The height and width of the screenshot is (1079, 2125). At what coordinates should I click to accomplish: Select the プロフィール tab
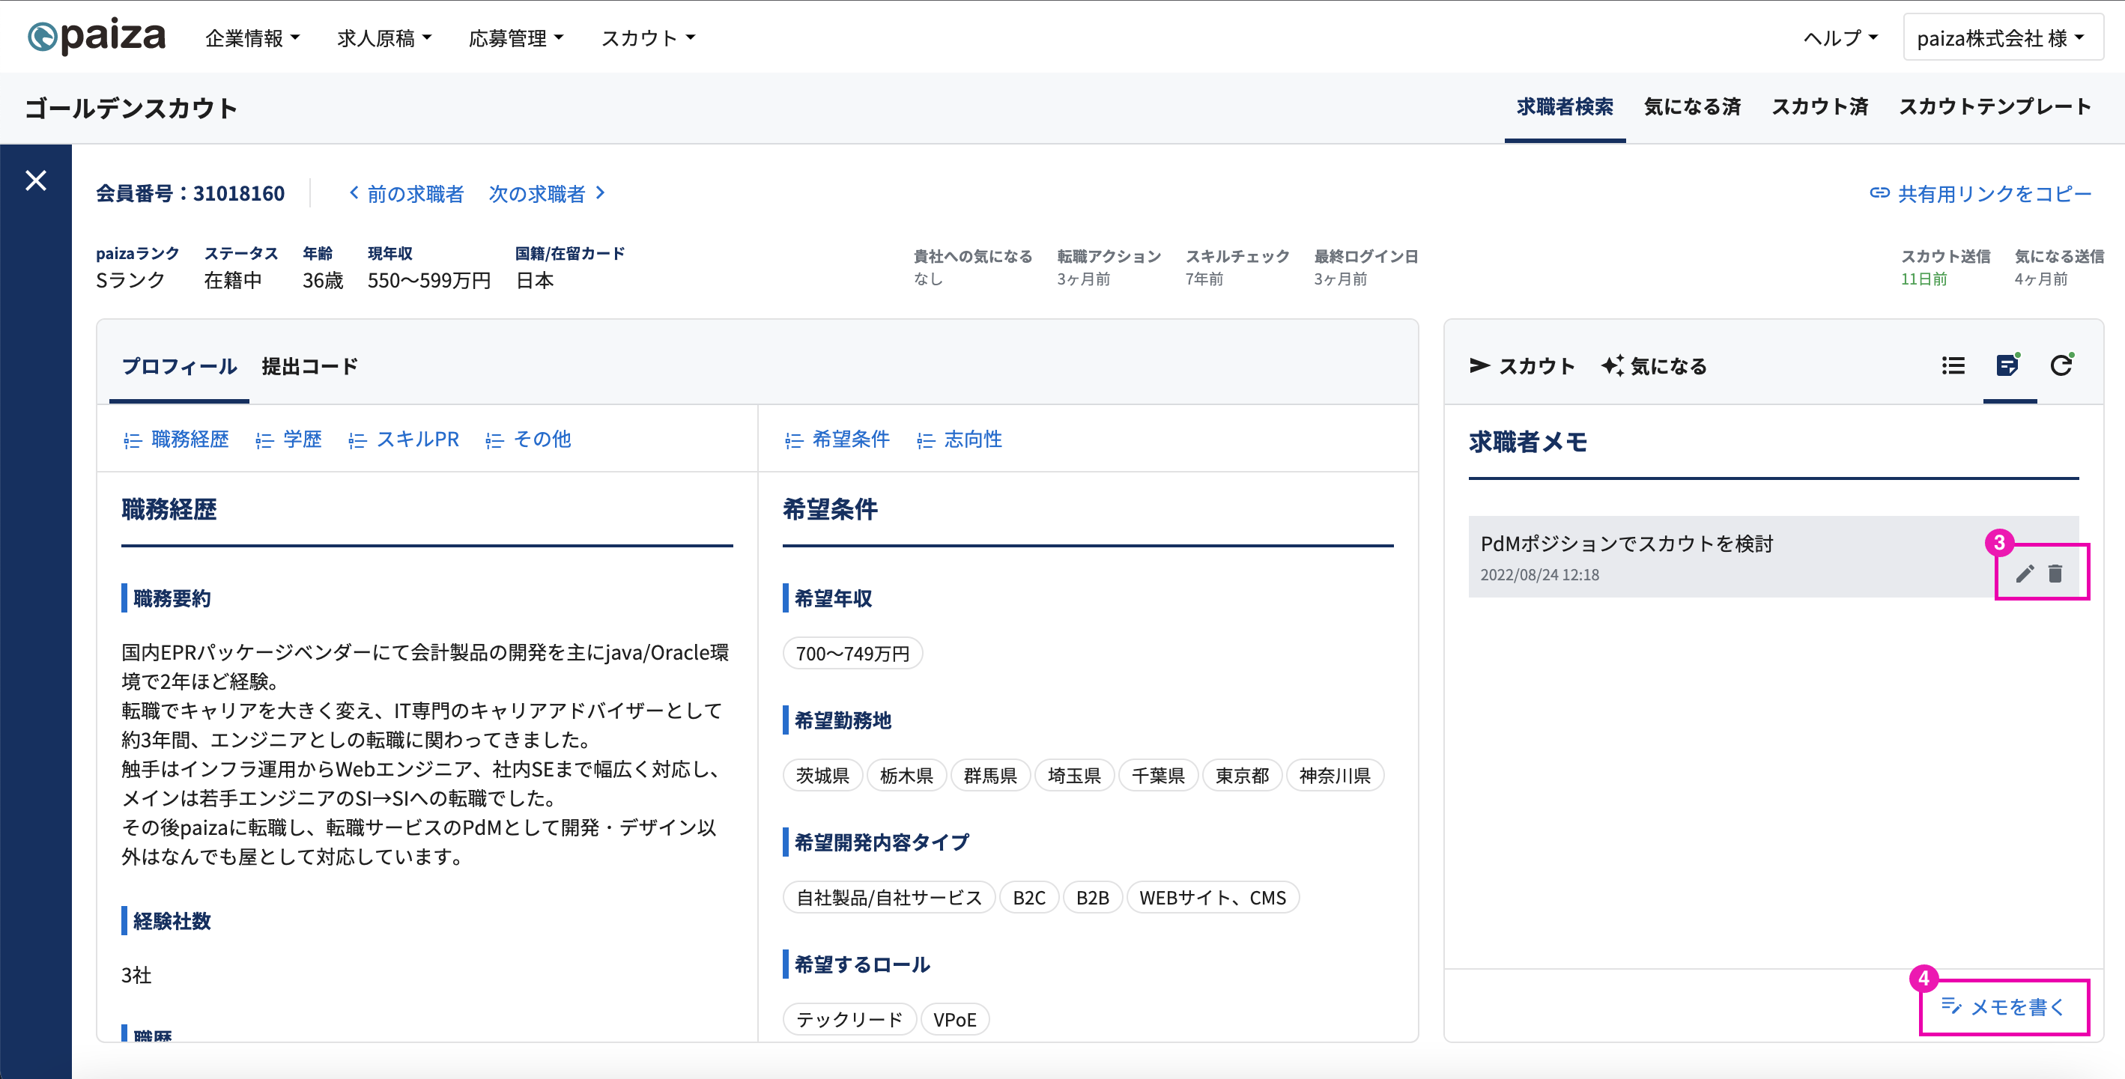tap(179, 366)
